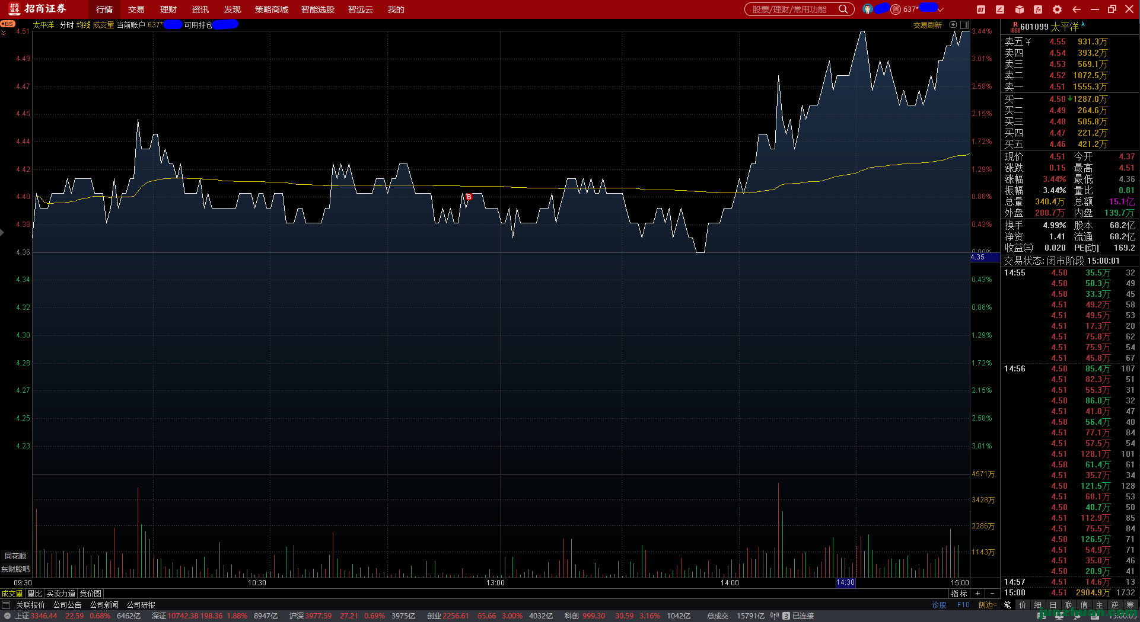1140x622 pixels.
Task: Click the panel window icon left of 关联报价
Action: (x=6, y=605)
